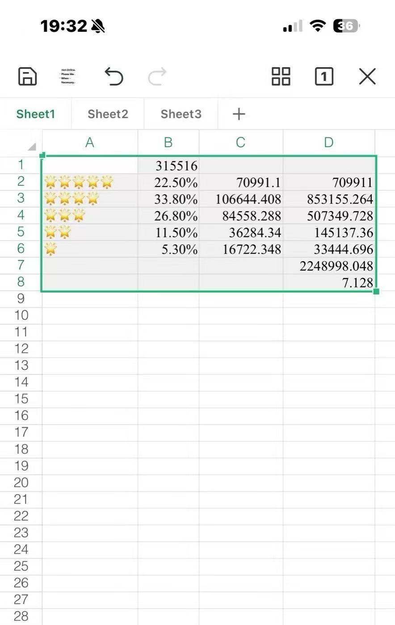Switch to Sheet2 tab

click(108, 114)
